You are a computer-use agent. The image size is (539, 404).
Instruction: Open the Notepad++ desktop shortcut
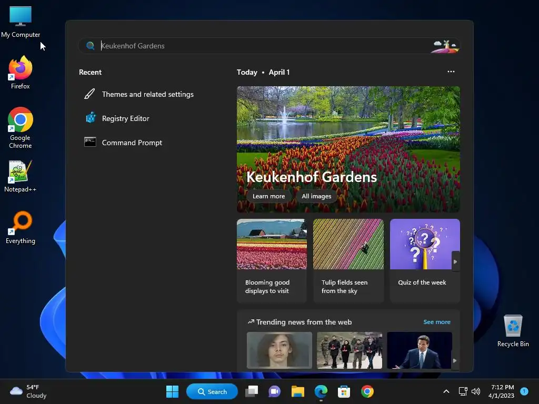pos(21,176)
